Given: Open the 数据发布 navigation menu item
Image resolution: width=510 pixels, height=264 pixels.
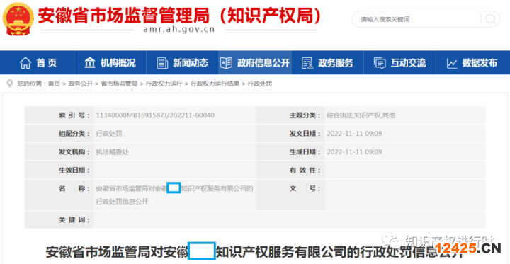Looking at the screenshot, I should [473, 63].
